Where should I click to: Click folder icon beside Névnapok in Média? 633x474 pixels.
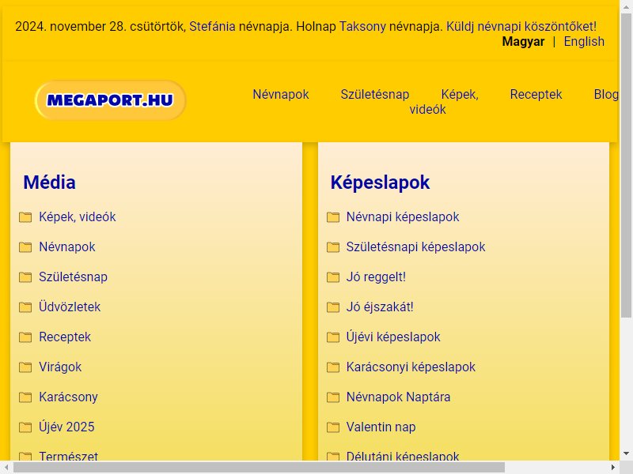[x=25, y=247]
